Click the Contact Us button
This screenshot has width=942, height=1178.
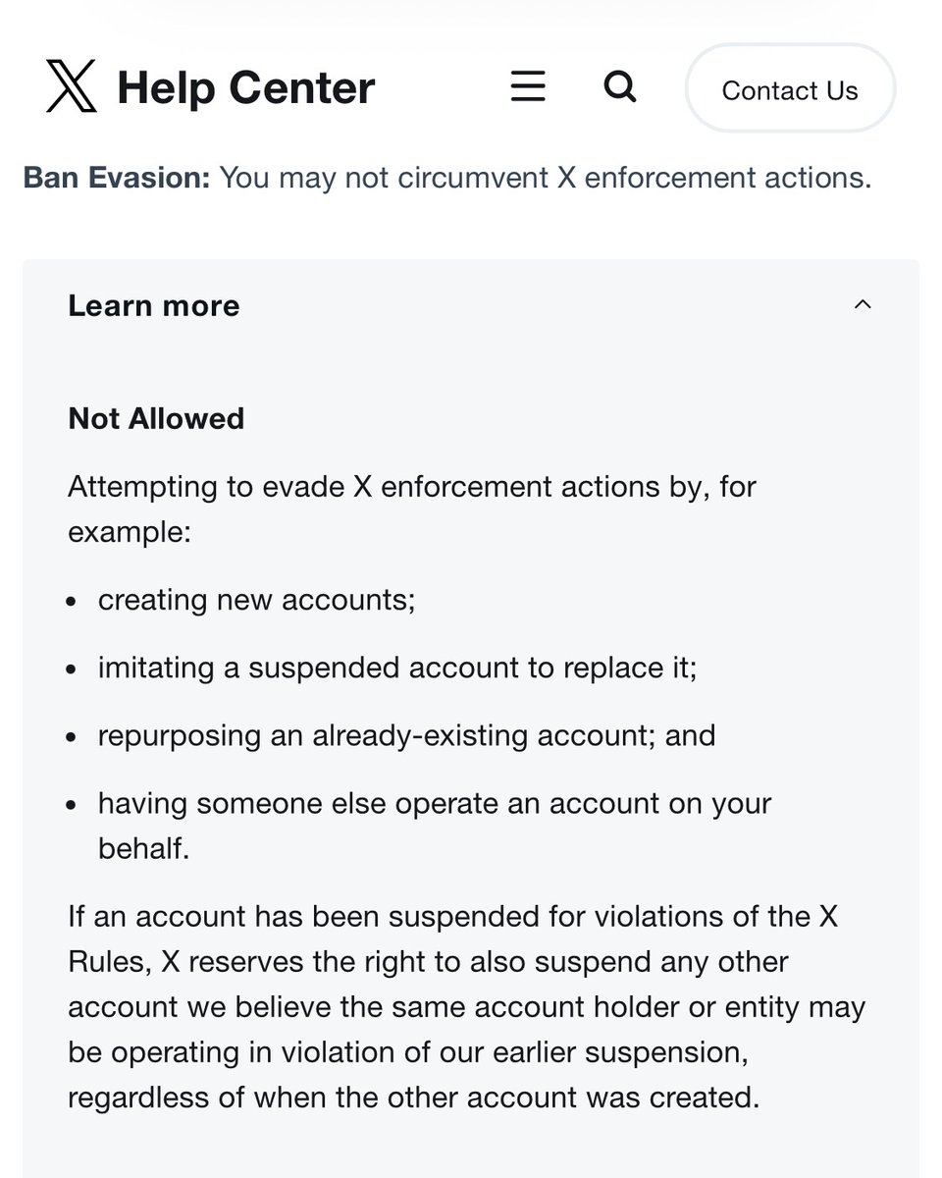[790, 90]
